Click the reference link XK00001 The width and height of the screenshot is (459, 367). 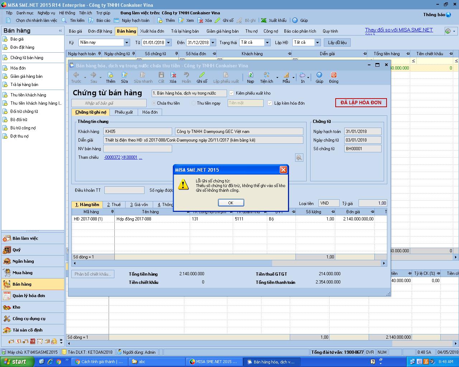129,157
